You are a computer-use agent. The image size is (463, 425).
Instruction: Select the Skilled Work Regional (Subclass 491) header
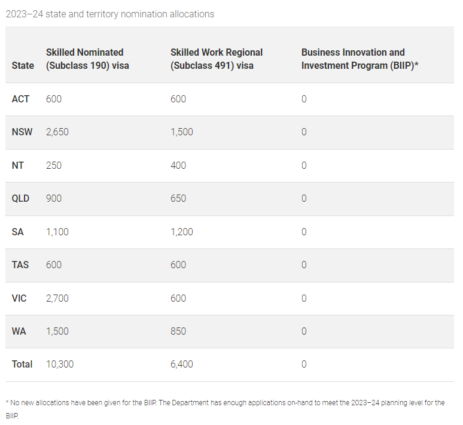[x=216, y=59]
